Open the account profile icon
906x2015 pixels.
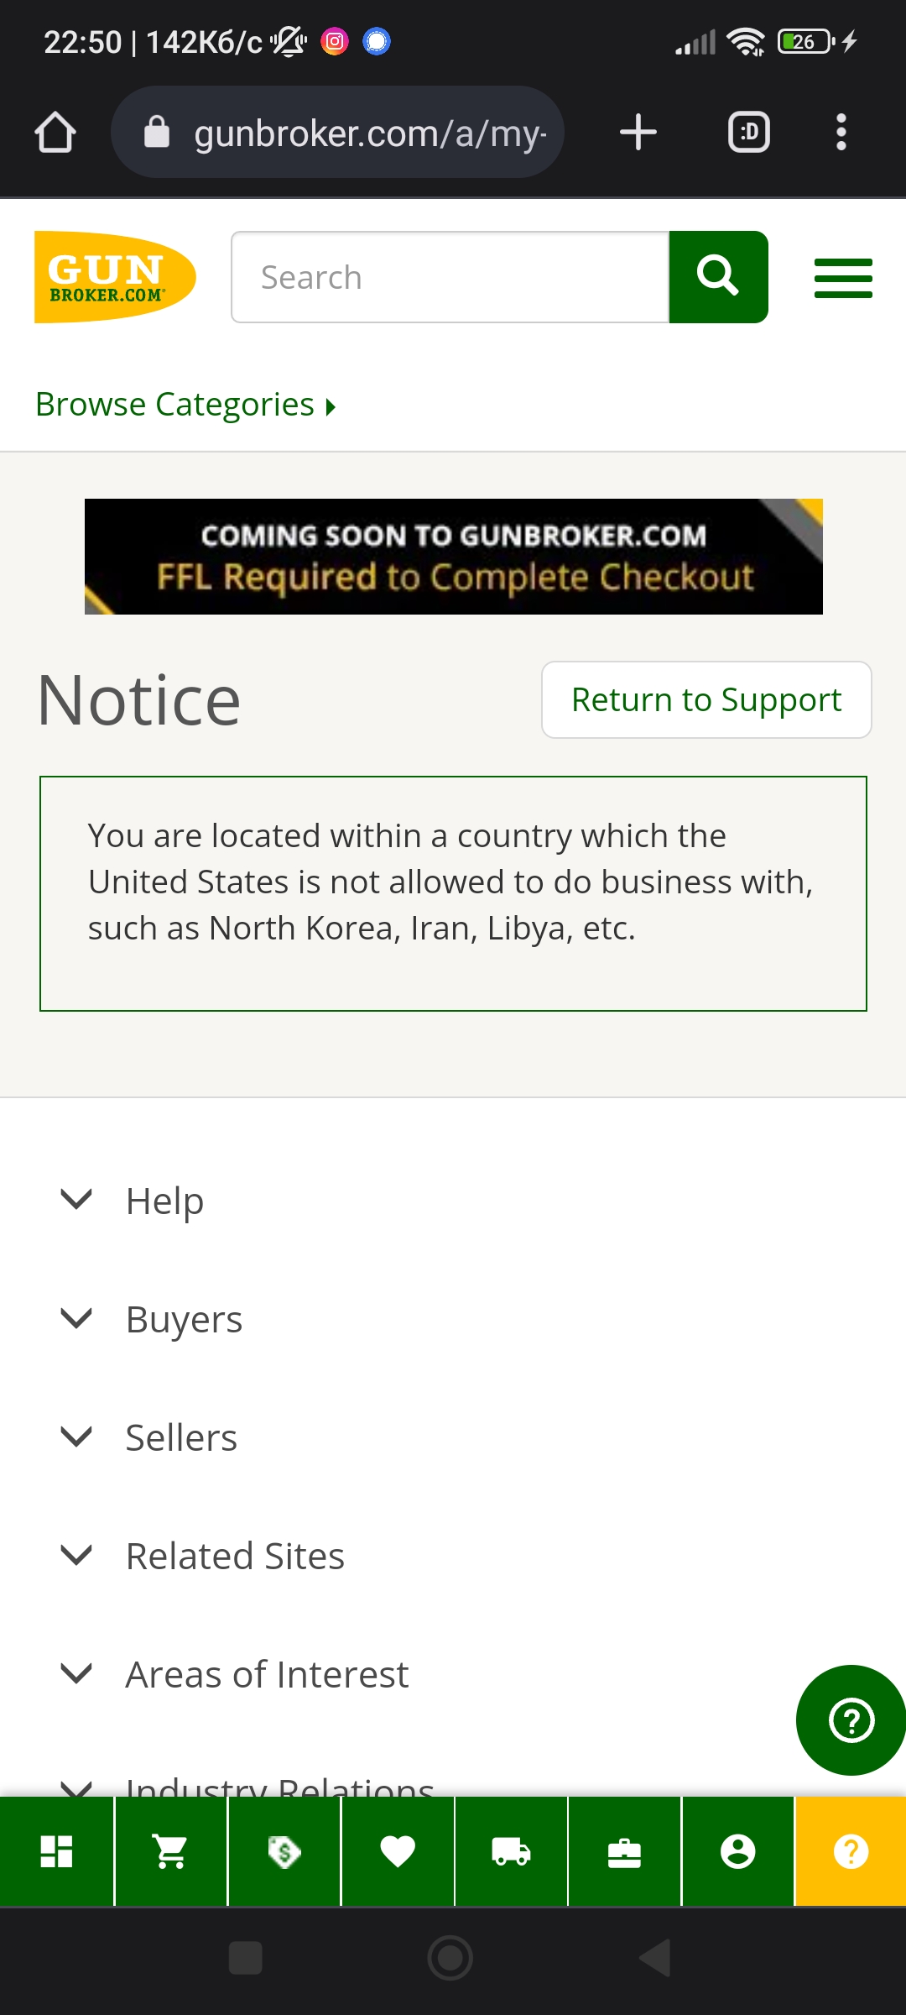pos(737,1851)
